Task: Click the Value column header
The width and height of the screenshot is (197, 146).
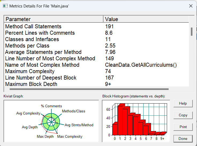Action: point(146,19)
